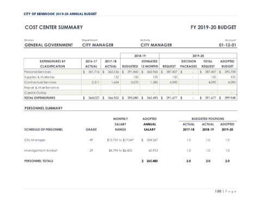This screenshot has height=202, width=261.
Task: Select the Cost Center Summary title
Action: click(x=54, y=27)
